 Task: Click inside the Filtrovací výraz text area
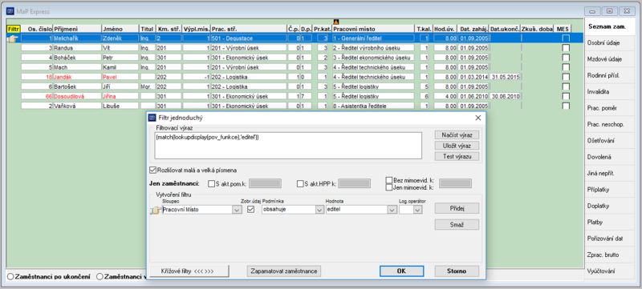[288, 146]
